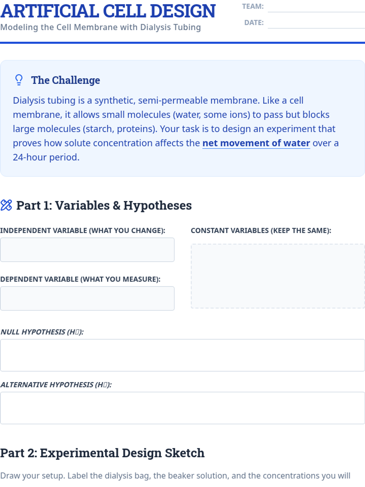365x487 pixels.
Task: Click the TEAM name blank line
Action: (316, 8)
